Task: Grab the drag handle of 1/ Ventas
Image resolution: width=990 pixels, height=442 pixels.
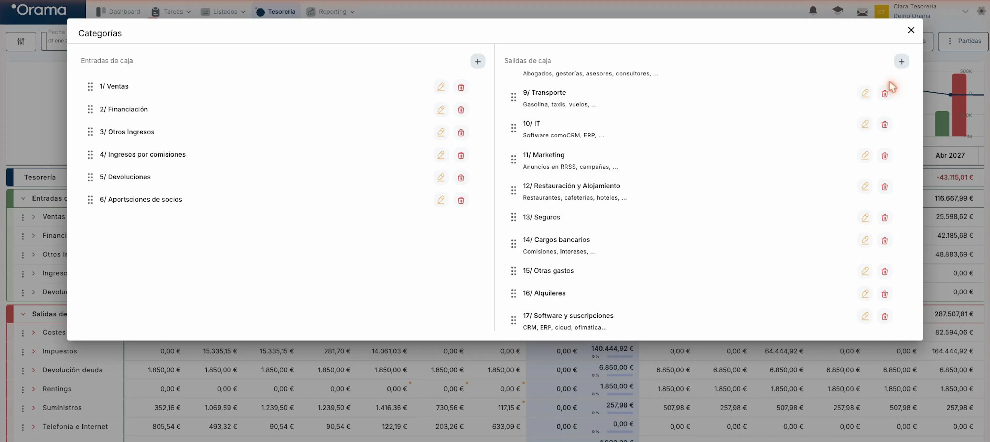Action: click(x=90, y=87)
